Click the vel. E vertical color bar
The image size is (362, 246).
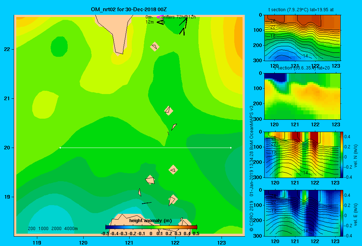point(342,213)
